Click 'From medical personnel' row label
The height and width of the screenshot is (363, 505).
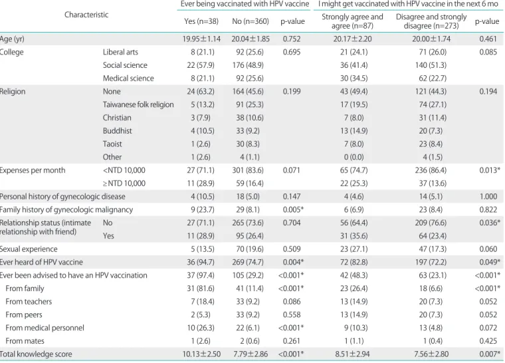(x=45, y=328)
